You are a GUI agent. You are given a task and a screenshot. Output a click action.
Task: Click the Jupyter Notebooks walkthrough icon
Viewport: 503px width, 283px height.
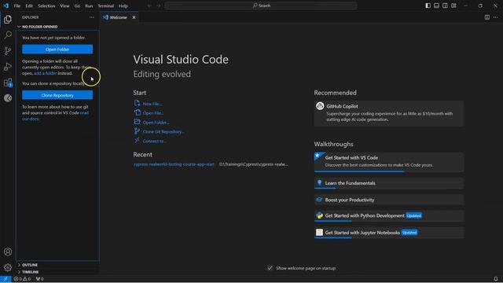tap(319, 233)
